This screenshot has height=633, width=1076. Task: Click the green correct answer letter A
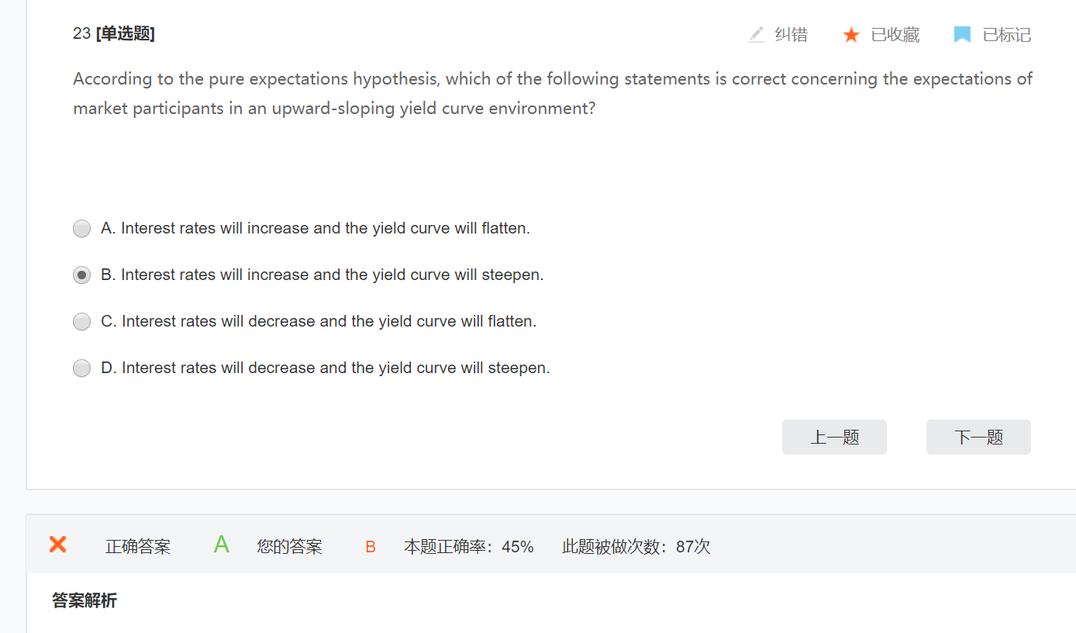(x=222, y=545)
